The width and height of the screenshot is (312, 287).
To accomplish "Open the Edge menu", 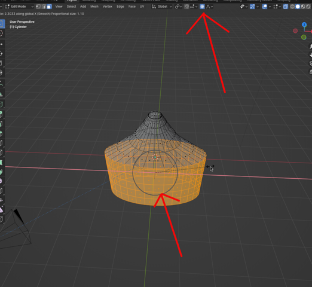I will tap(120, 7).
